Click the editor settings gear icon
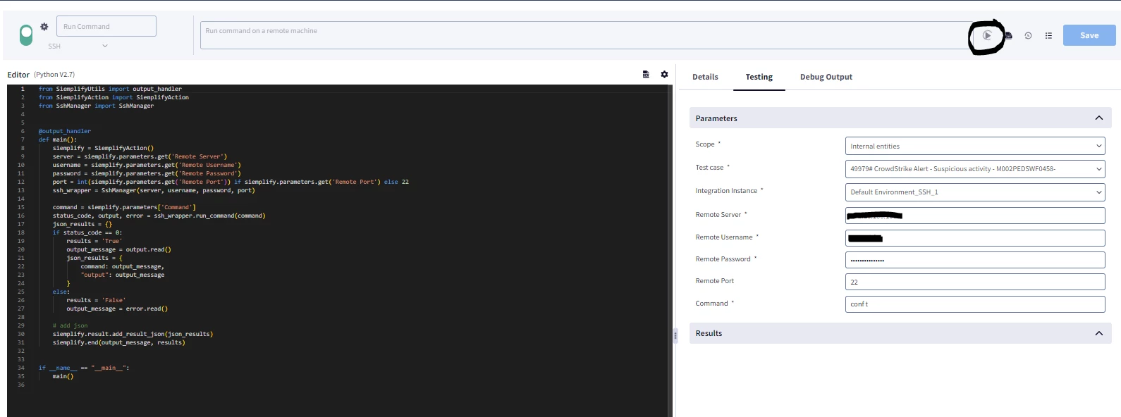Screen dimensions: 1121x417 click(x=664, y=74)
